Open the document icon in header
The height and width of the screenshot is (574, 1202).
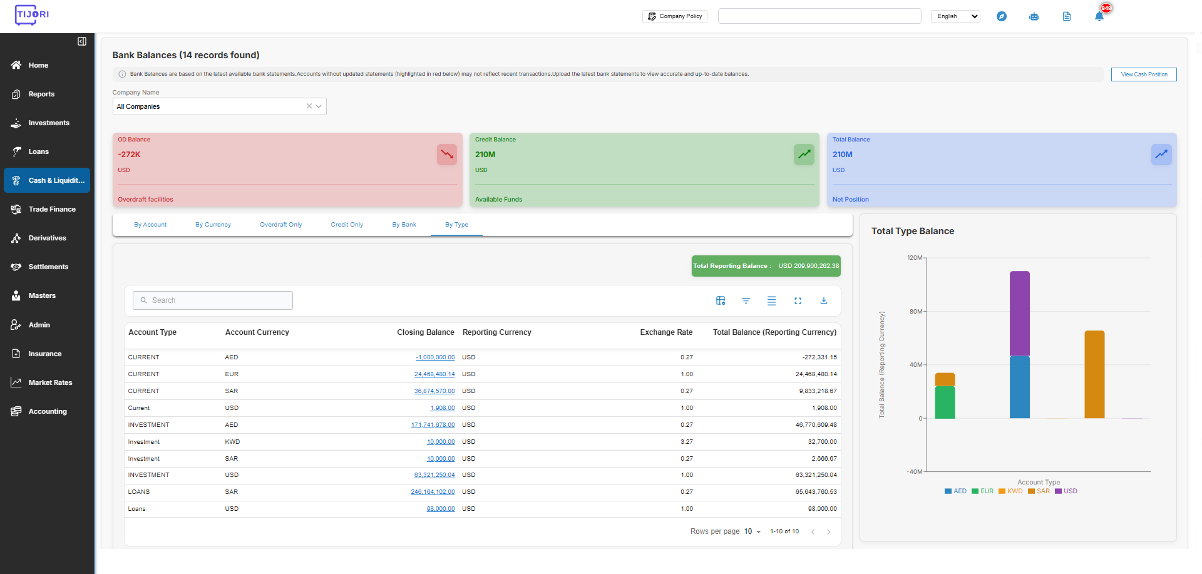click(x=1067, y=16)
